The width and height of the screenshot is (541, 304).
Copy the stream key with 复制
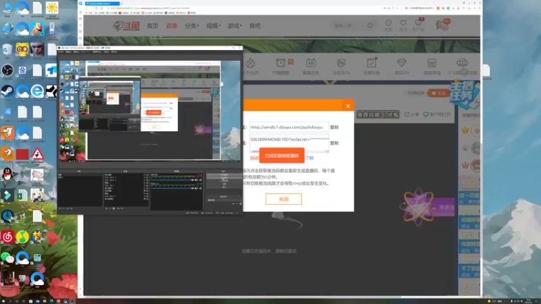point(334,143)
